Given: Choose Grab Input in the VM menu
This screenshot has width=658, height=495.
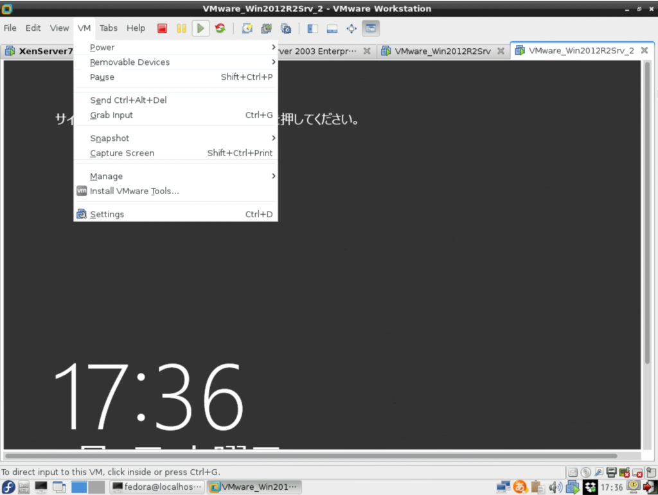Looking at the screenshot, I should coord(175,115).
